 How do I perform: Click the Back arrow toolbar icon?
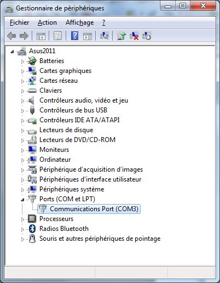[x=11, y=36]
